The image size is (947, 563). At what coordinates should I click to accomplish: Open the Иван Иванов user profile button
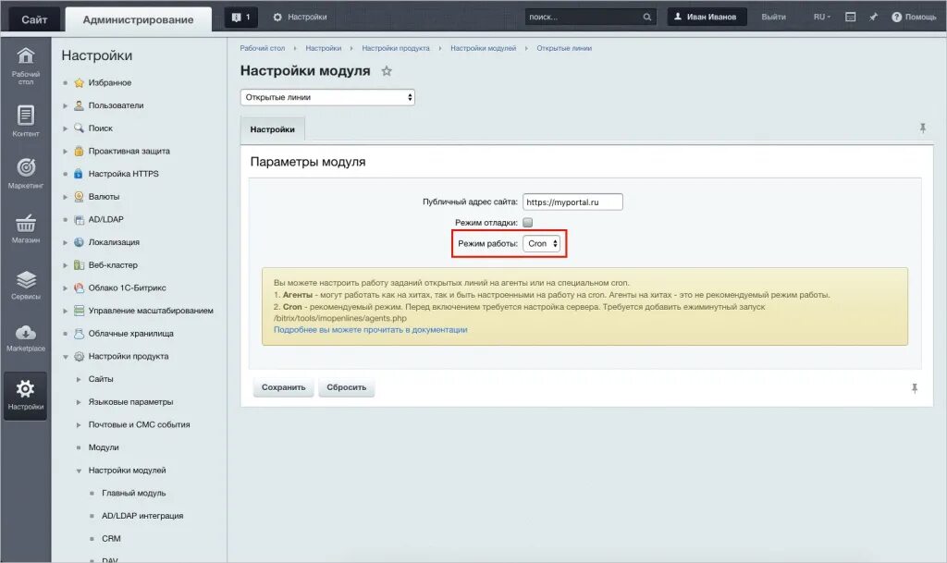click(x=707, y=17)
